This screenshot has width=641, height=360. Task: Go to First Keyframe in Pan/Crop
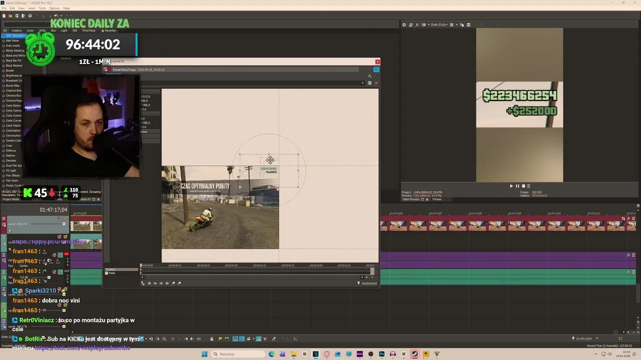coord(149,283)
